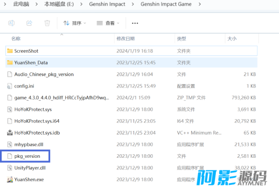
Task: Expand the chevron after 本地磁盘 (E:)
Action: pos(81,4)
